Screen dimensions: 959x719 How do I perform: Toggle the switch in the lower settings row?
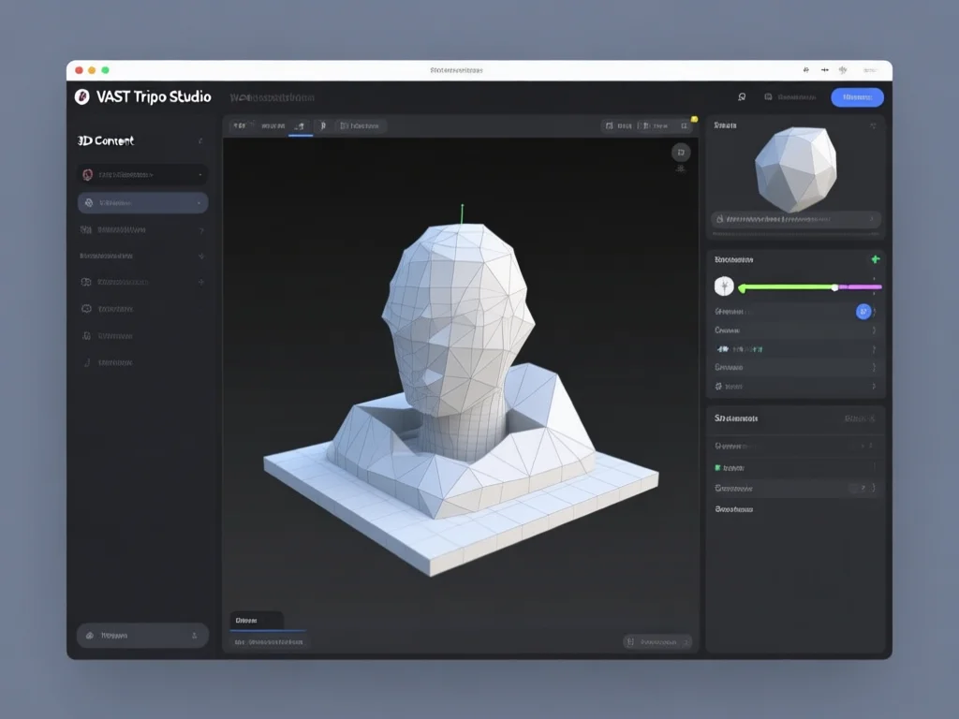857,488
